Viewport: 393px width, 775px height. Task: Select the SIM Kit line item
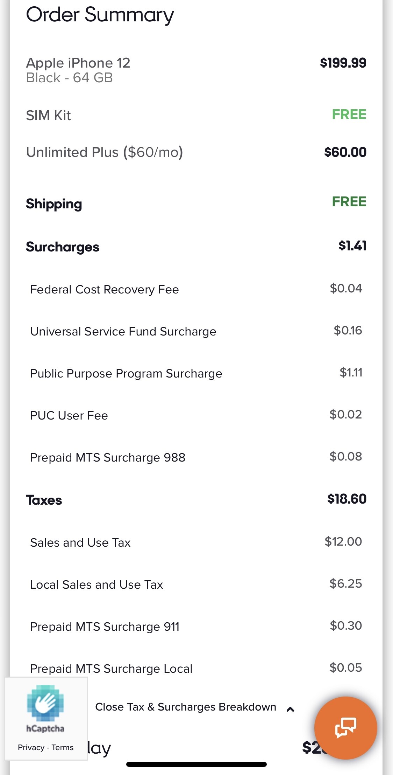pos(49,115)
